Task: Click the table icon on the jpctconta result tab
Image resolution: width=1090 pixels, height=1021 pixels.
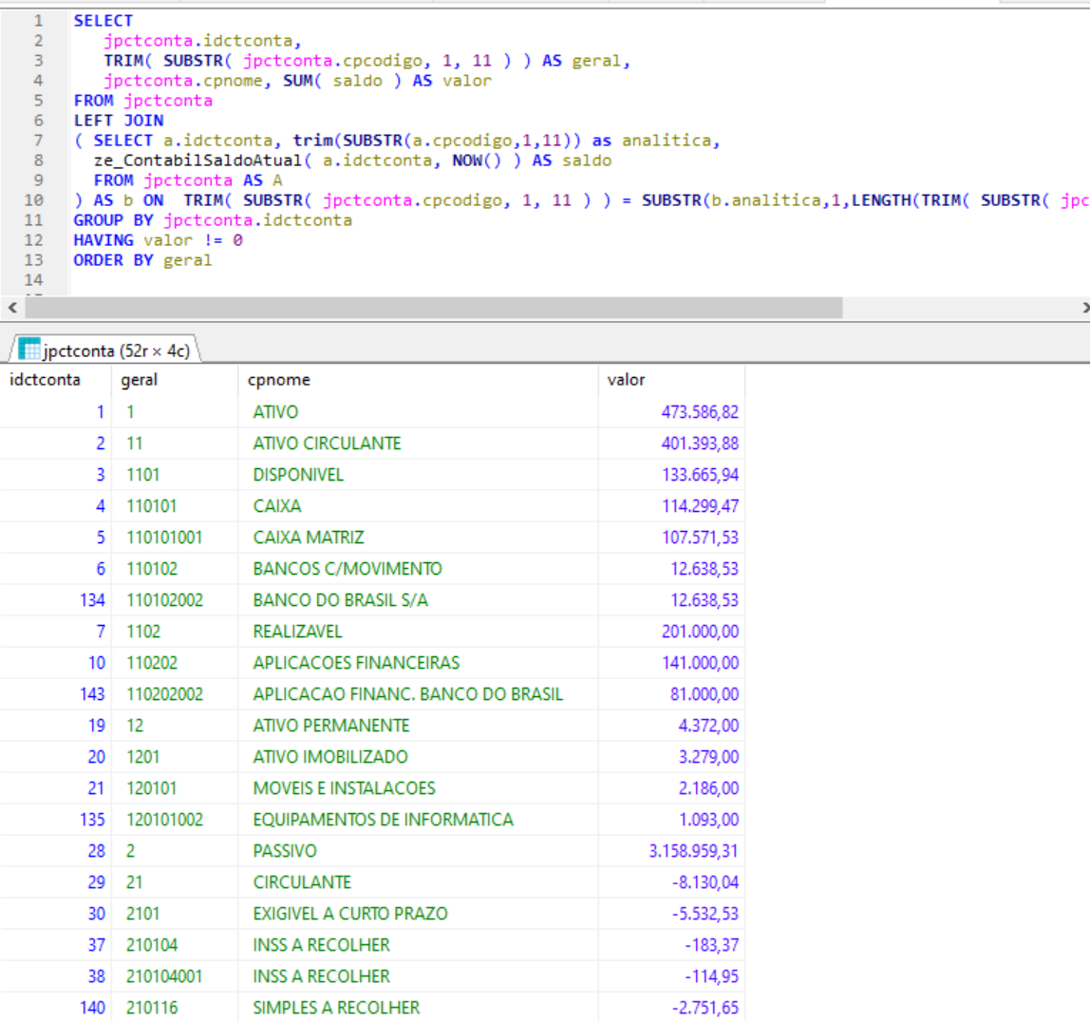Action: (x=29, y=350)
